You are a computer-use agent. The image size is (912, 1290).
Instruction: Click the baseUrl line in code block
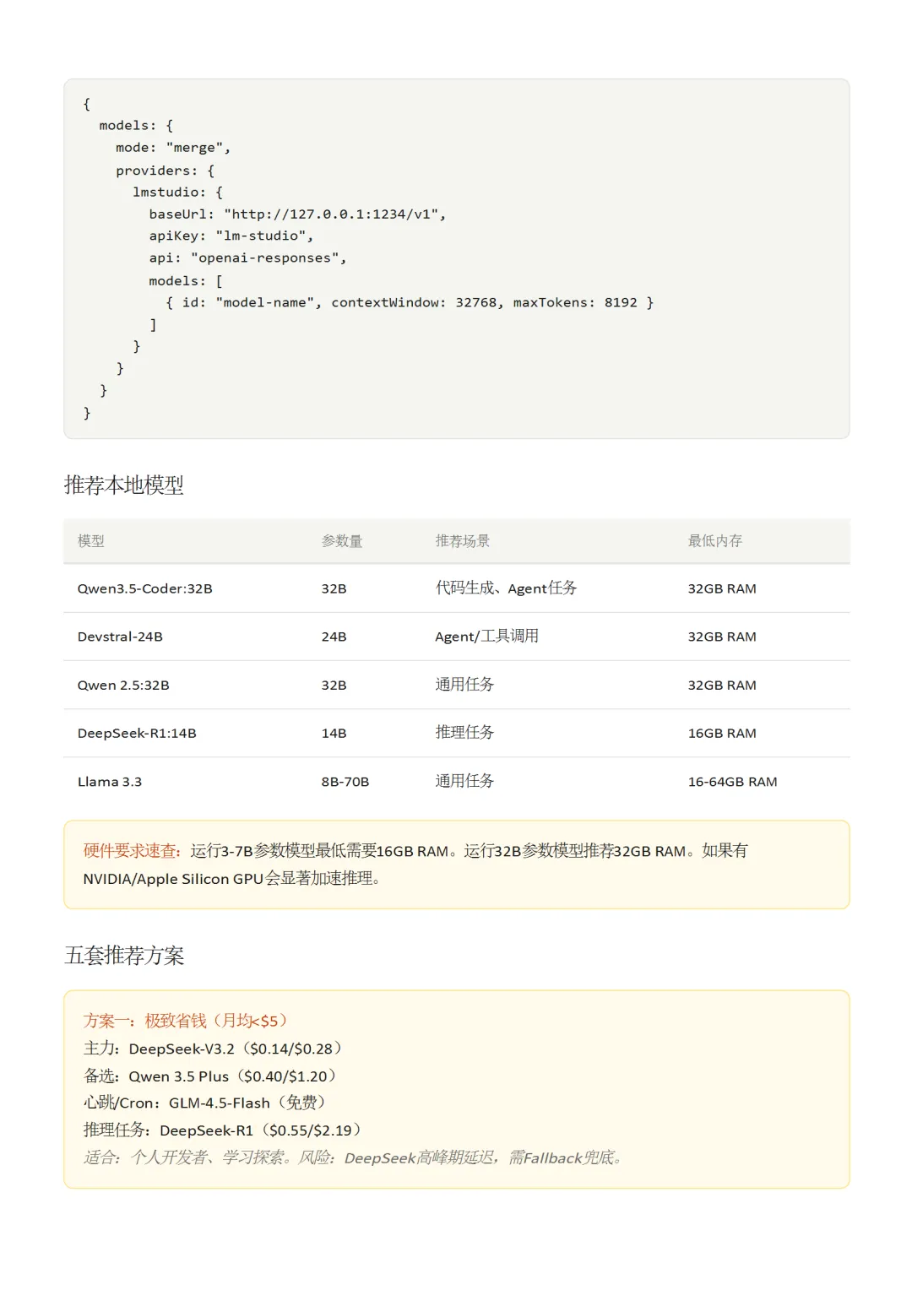point(297,214)
